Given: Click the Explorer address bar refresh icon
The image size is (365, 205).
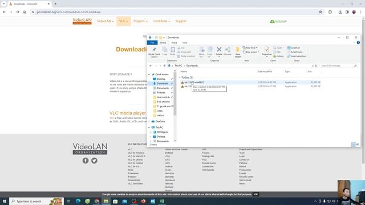Looking at the screenshot, I should (x=316, y=66).
